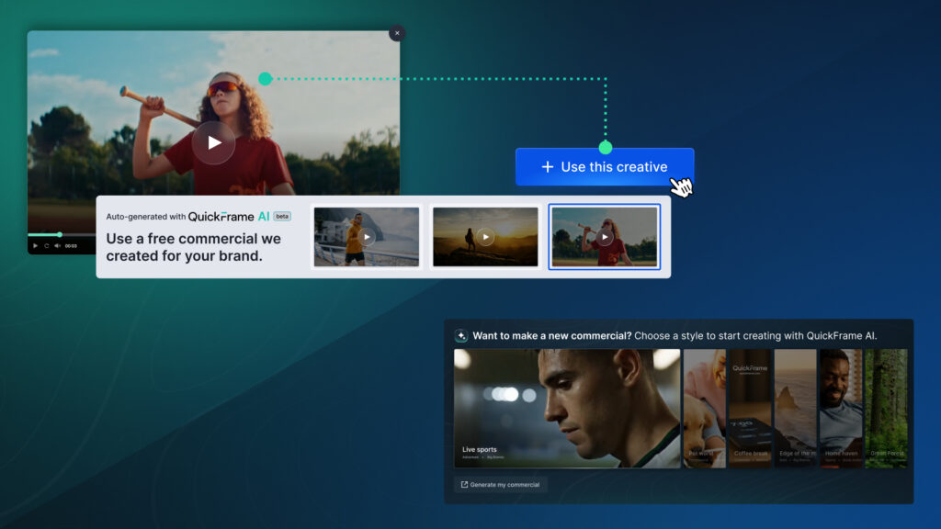Play the selected batter commercial thumbnail

605,236
